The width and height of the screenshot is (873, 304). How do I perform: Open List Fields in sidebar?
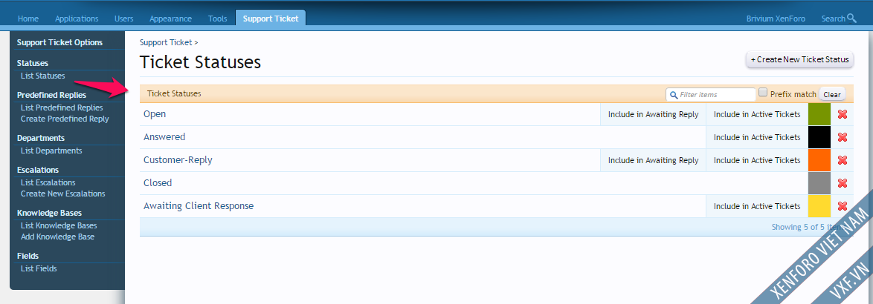tap(39, 268)
